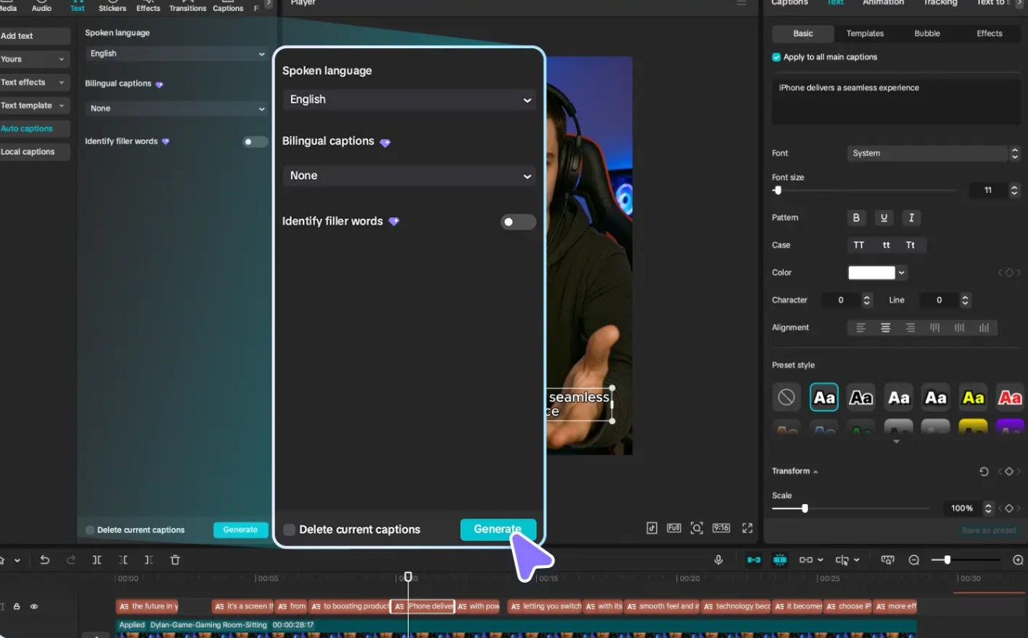The image size is (1028, 638).
Task: Expand more preset styles arrow
Action: click(896, 442)
